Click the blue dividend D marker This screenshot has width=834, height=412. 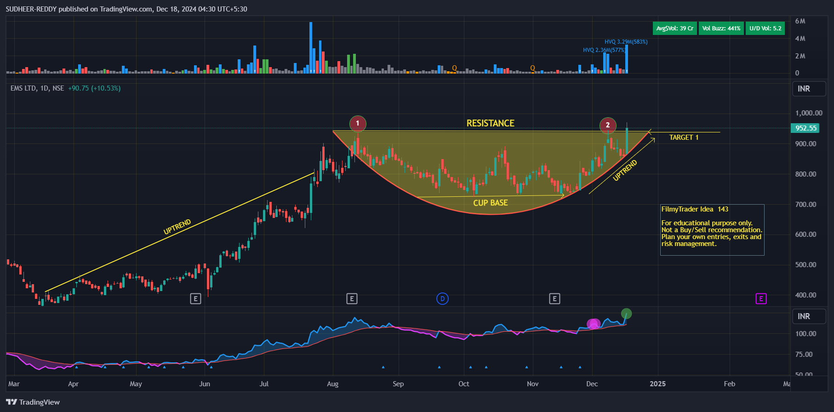coord(442,299)
